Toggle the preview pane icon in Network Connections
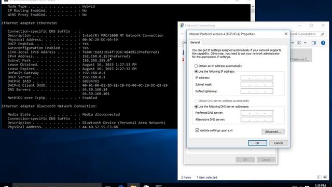The image size is (332, 187). click(314, 43)
